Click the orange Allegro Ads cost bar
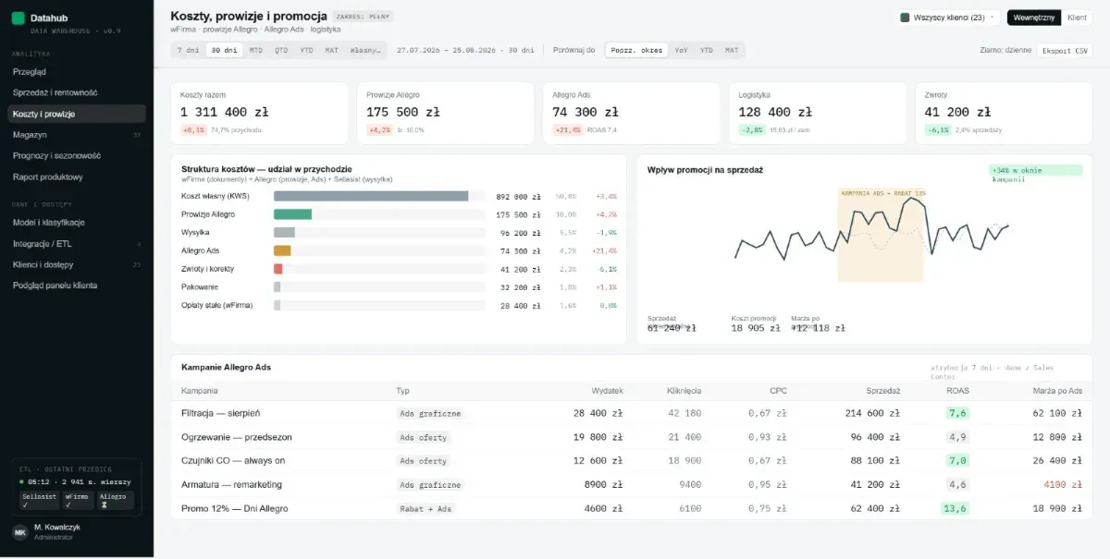Image resolution: width=1110 pixels, height=559 pixels. pyautogui.click(x=282, y=250)
